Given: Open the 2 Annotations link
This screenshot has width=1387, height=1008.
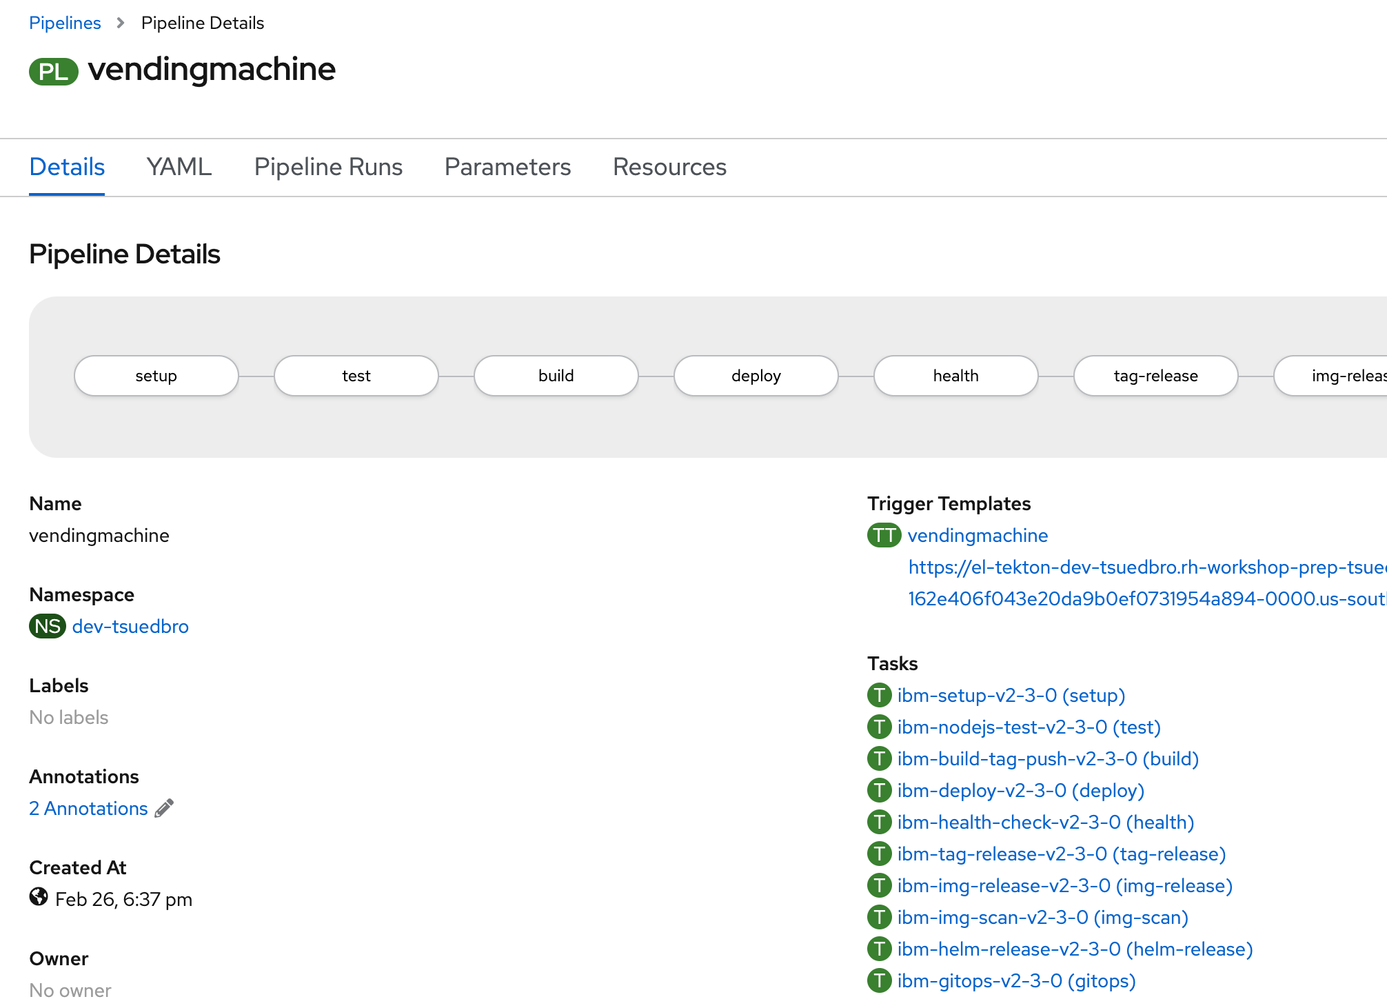Looking at the screenshot, I should [x=88, y=808].
